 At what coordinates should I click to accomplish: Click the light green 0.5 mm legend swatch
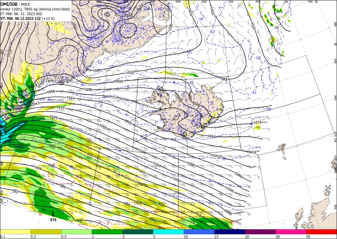pos(76,232)
